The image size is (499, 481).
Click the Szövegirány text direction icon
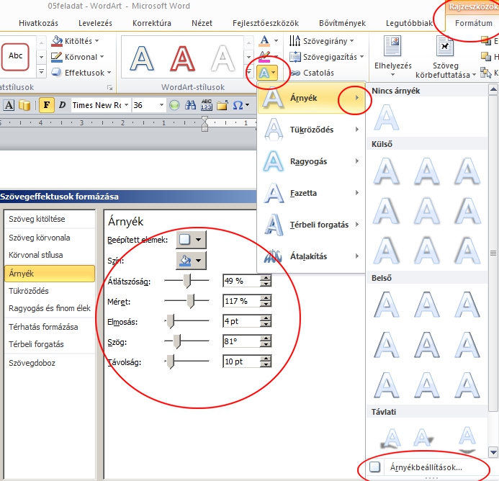click(x=295, y=41)
